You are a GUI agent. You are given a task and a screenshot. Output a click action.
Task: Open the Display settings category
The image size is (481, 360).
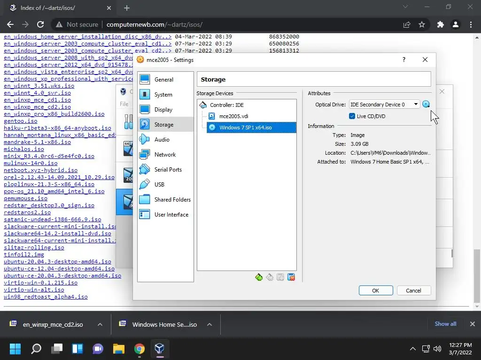pyautogui.click(x=165, y=110)
